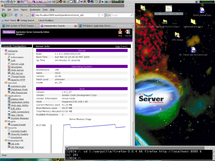Open the back history dropdown arrow
The image size is (215, 161).
pos(12,15)
